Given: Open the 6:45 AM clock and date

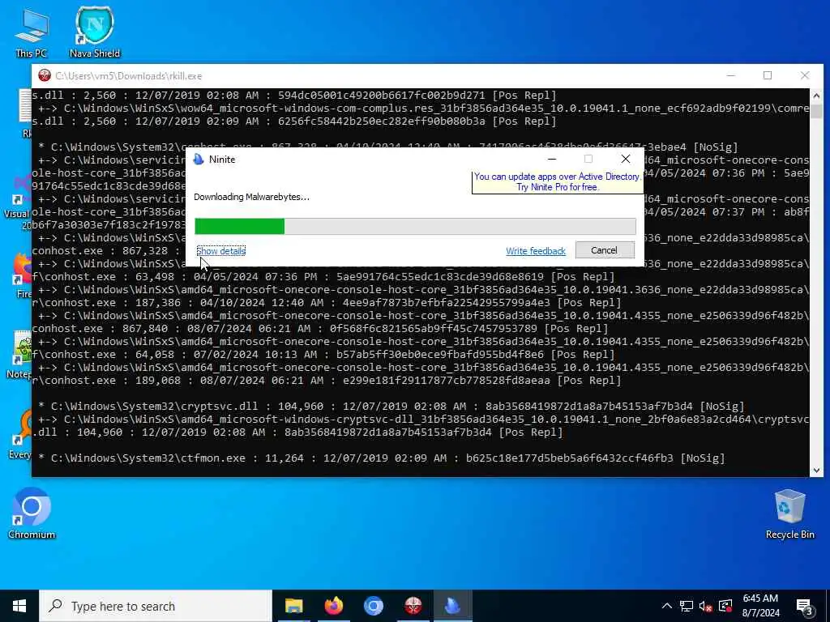Looking at the screenshot, I should (760, 606).
